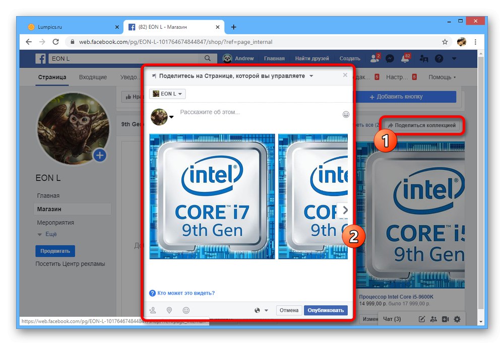Bookmark page with the star icon

point(445,42)
